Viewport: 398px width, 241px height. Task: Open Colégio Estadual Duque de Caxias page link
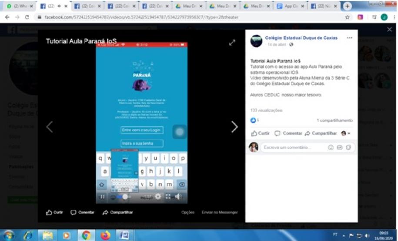point(301,38)
